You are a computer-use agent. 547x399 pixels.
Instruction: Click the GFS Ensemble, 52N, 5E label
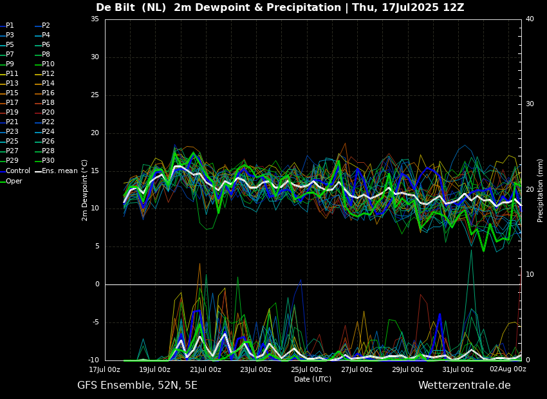(137, 385)
